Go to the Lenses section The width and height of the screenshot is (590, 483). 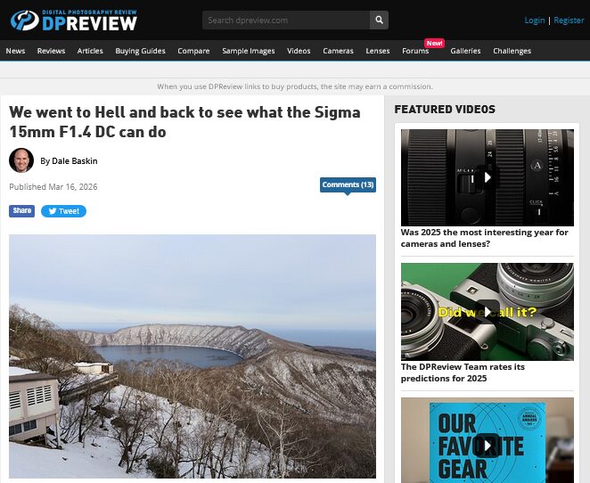click(x=378, y=51)
